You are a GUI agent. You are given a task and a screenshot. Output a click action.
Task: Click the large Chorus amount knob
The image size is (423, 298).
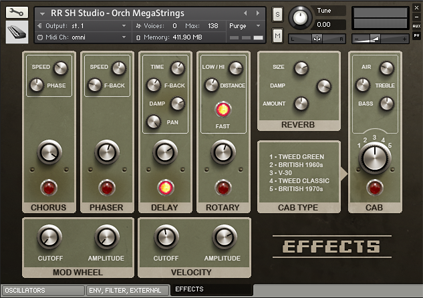(x=49, y=152)
